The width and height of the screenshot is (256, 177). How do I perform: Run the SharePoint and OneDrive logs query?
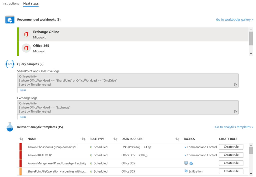click(x=23, y=90)
